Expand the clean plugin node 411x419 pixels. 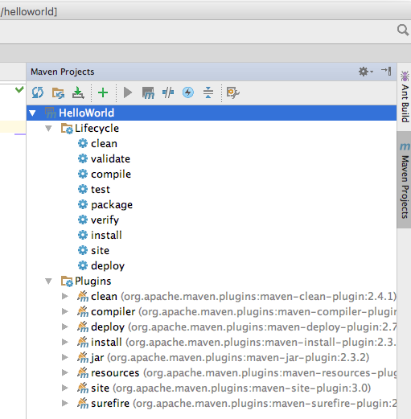(64, 297)
